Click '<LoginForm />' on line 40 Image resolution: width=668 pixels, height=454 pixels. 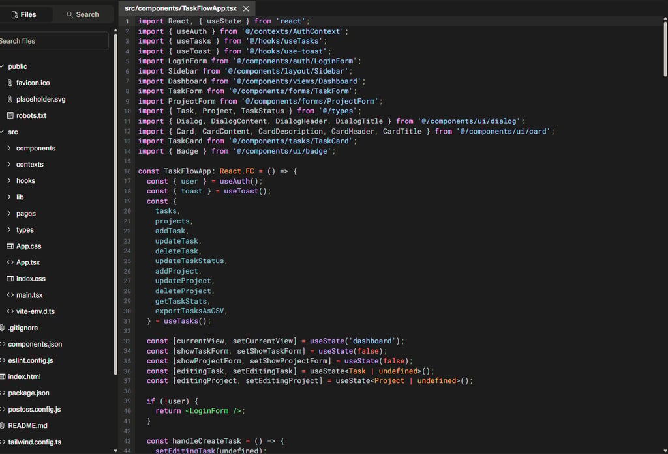[x=213, y=410]
